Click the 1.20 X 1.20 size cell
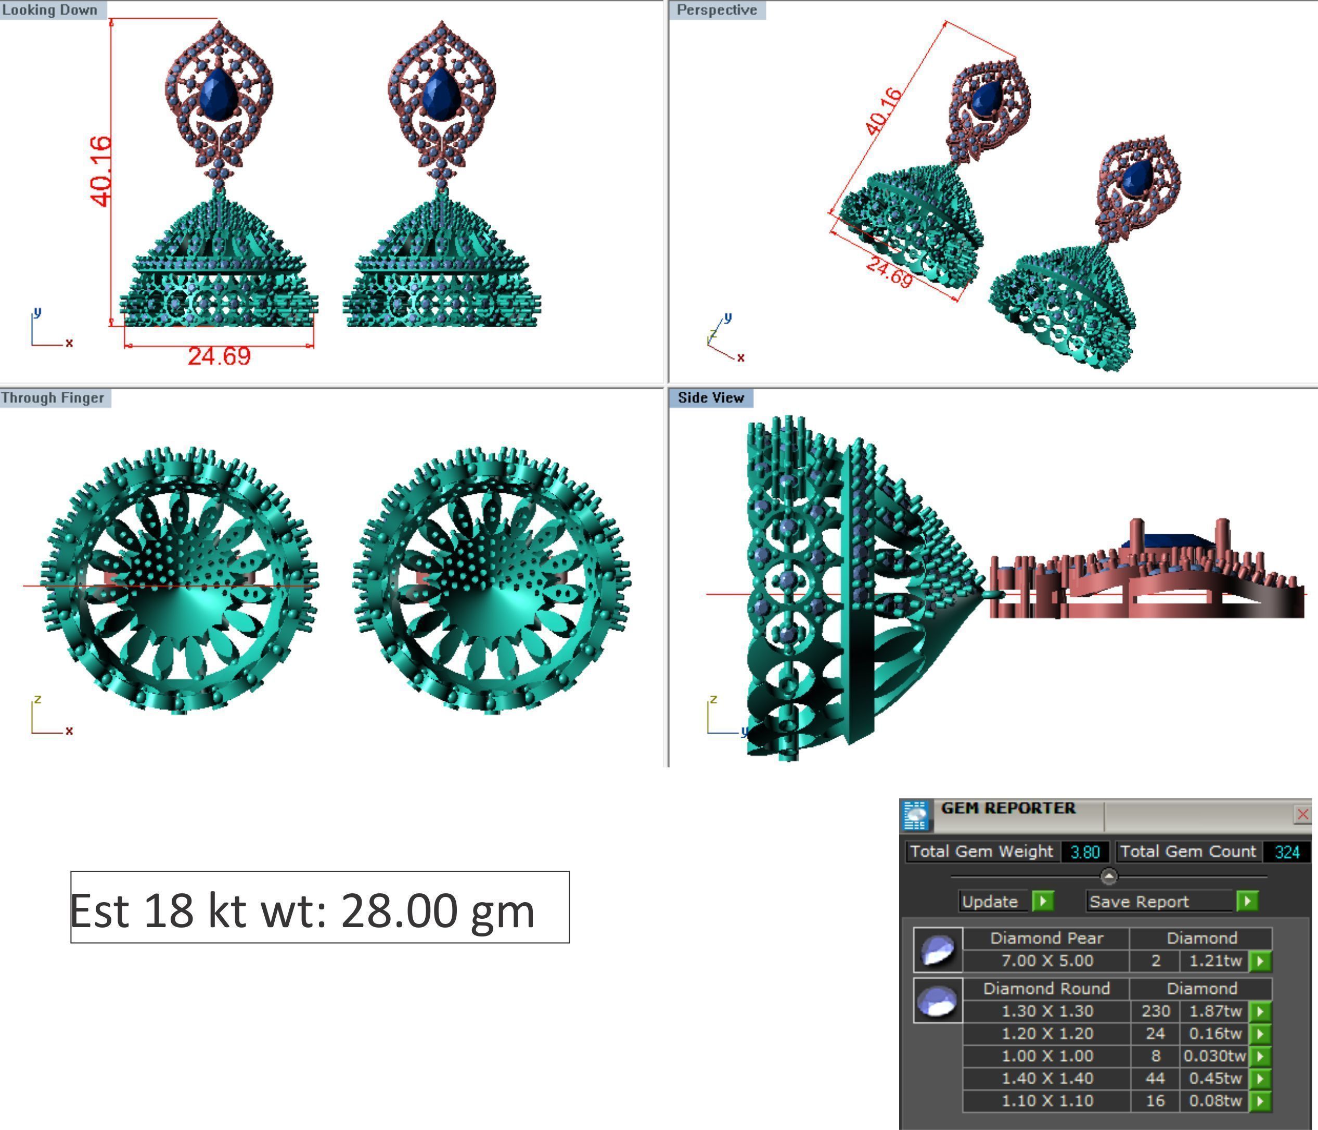Screen dimensions: 1318x1130 (x=1046, y=1033)
